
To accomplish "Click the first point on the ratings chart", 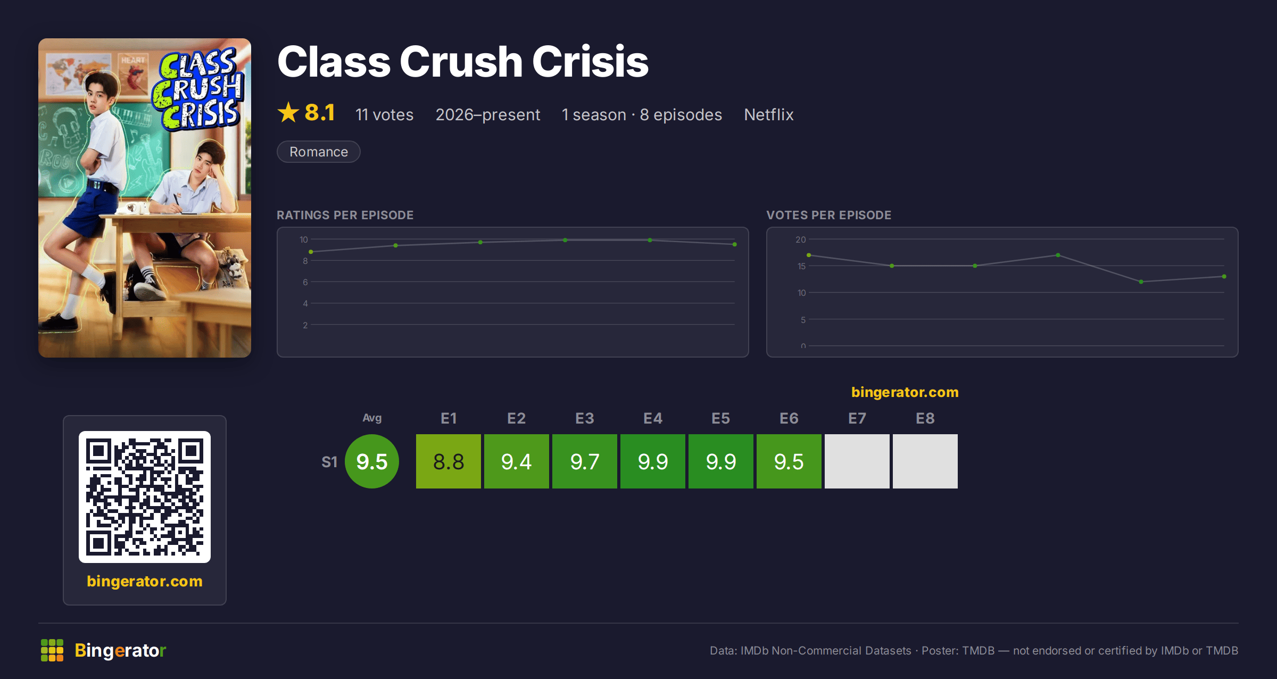I will pyautogui.click(x=311, y=252).
